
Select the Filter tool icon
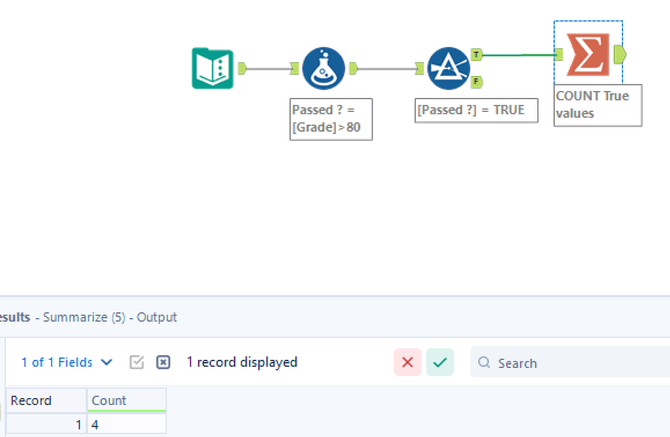(448, 68)
